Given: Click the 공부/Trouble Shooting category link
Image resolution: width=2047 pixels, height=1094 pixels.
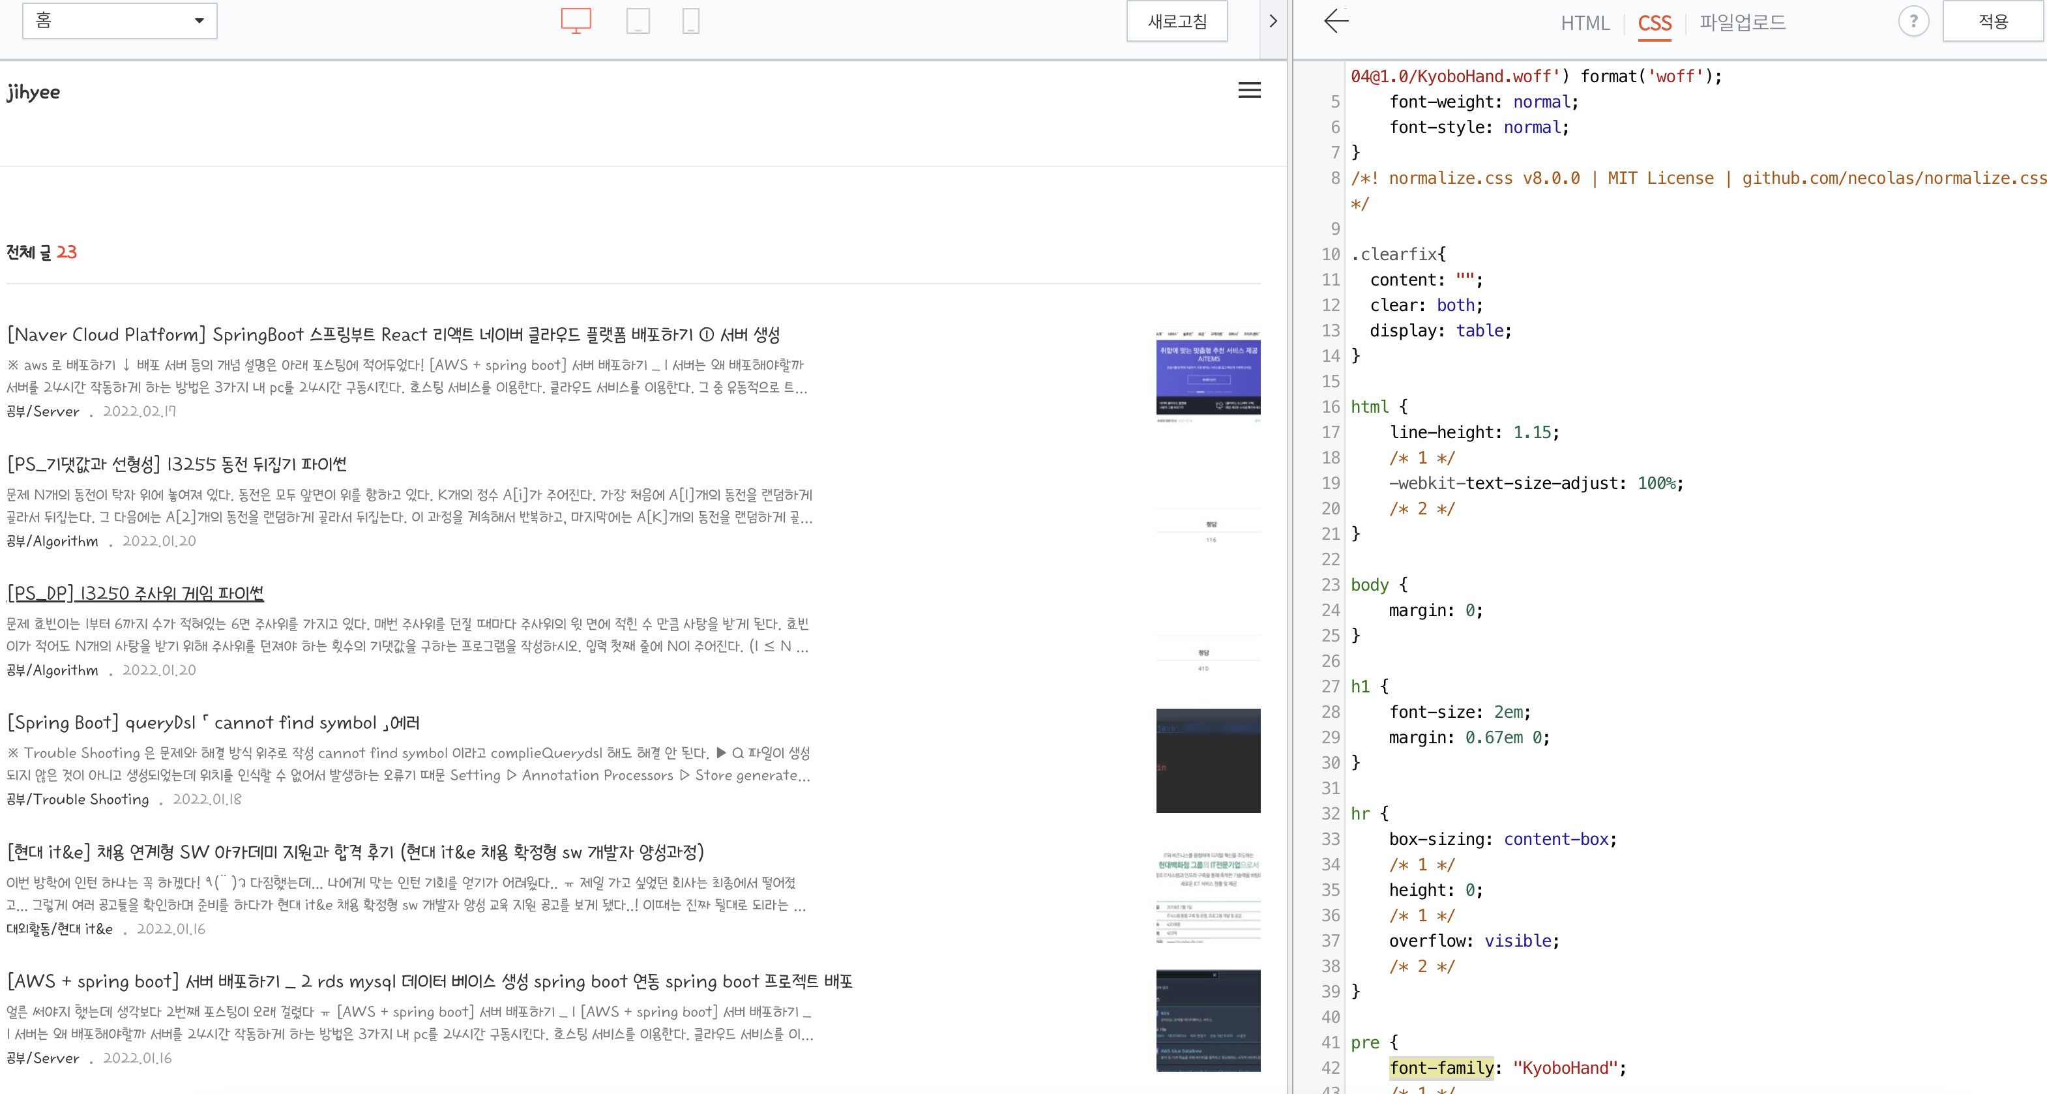Looking at the screenshot, I should click(78, 799).
